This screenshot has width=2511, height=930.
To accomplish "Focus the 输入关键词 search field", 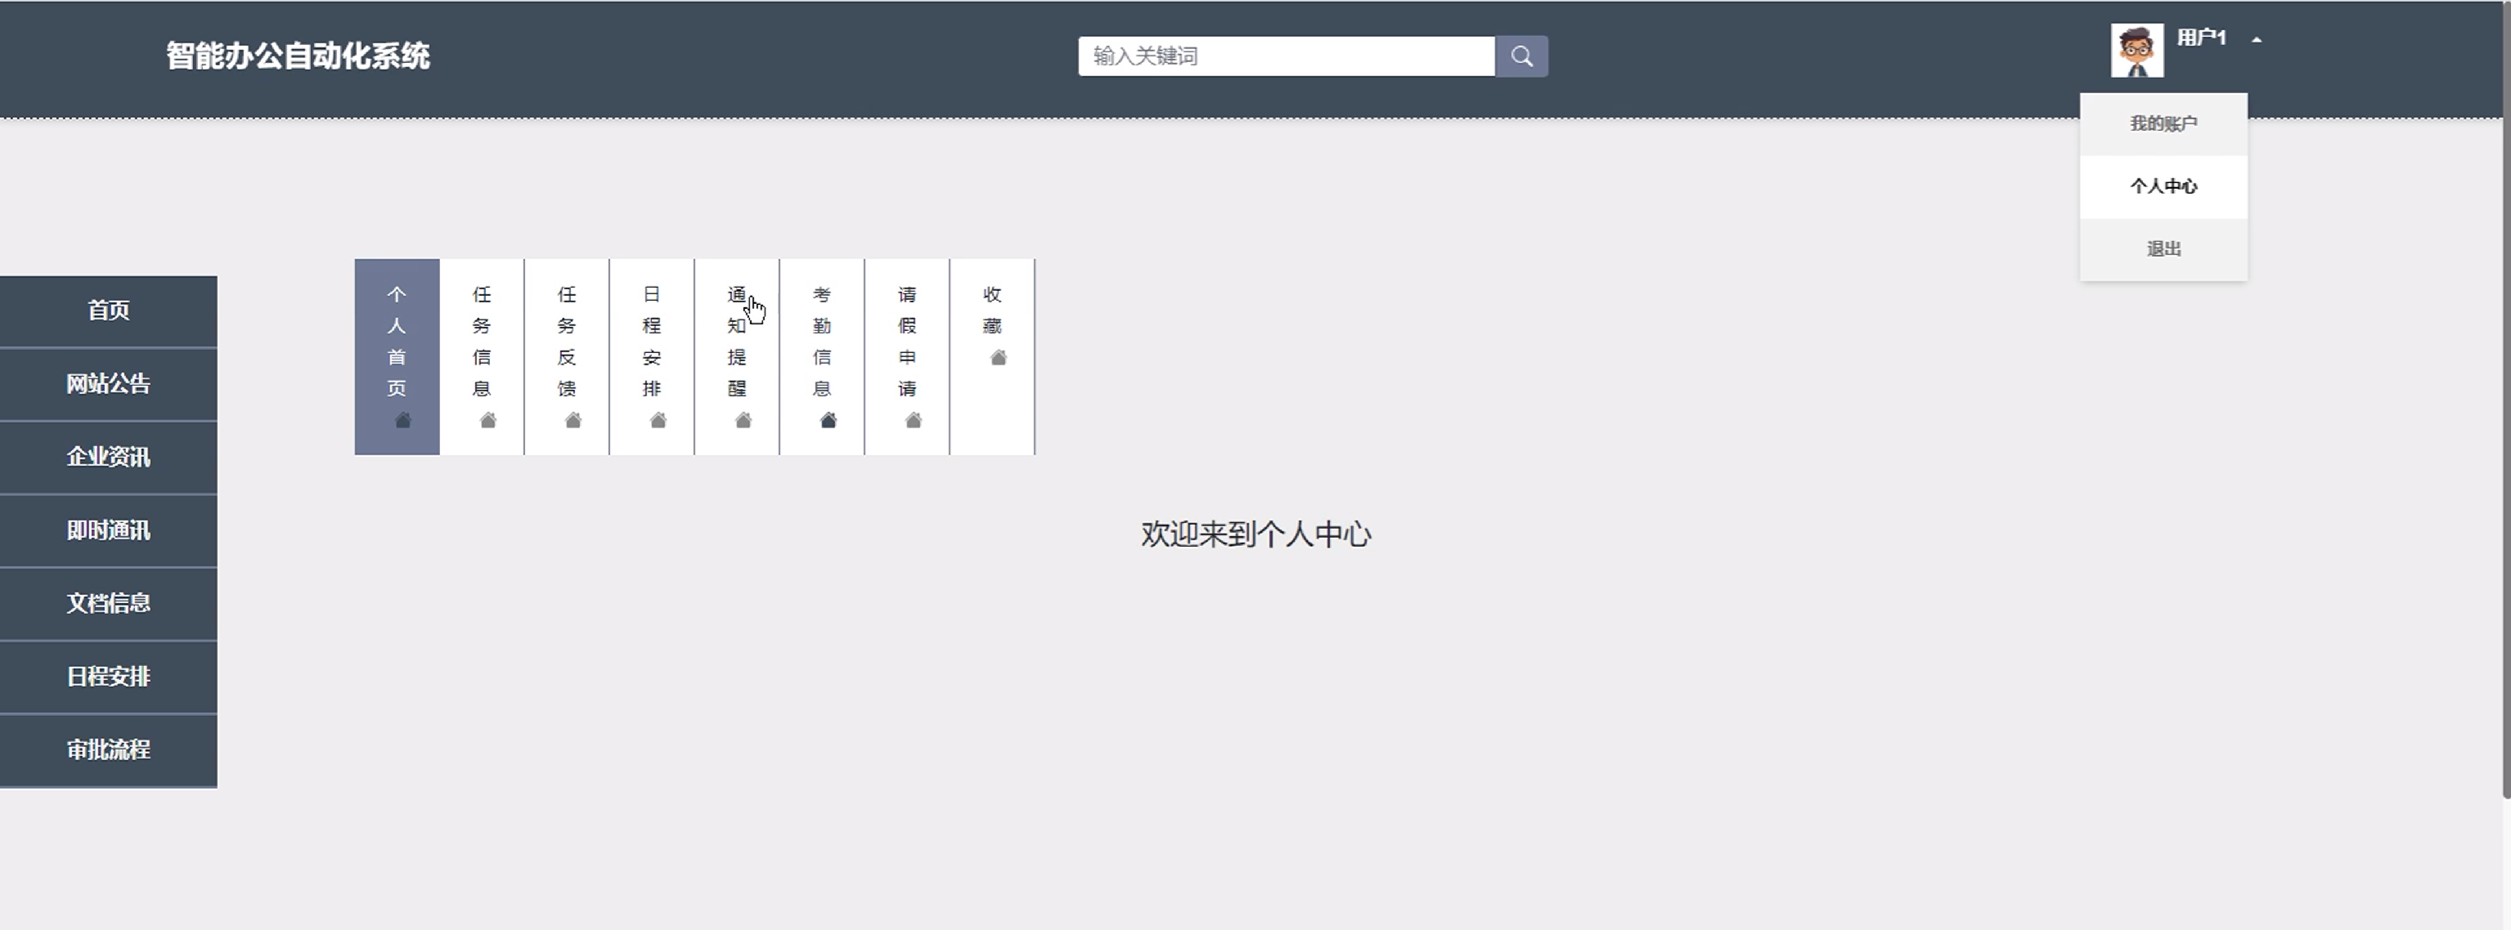I will click(1285, 56).
